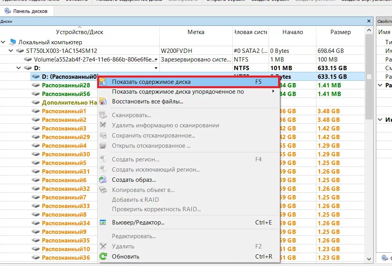
Task: Collapse 'Локальный компьютер' tree node
Action: (3, 42)
